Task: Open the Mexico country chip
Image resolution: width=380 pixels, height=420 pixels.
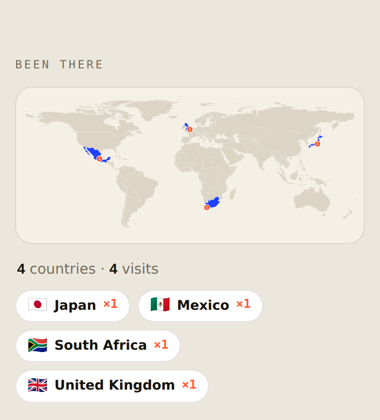Action: pos(200,305)
